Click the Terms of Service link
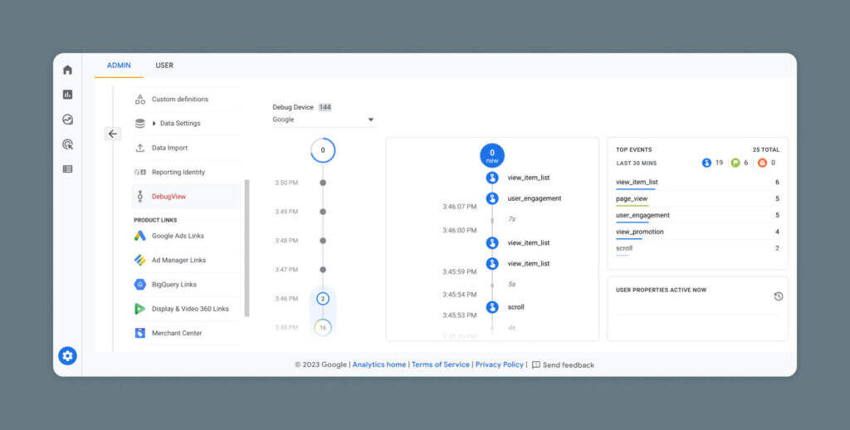Image resolution: width=850 pixels, height=430 pixels. pos(440,364)
